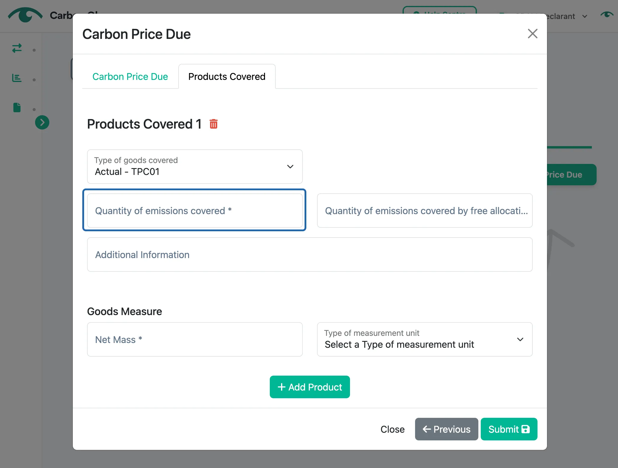The image size is (618, 468).
Task: Switch to the Carbon Price Due tab
Action: click(x=130, y=77)
